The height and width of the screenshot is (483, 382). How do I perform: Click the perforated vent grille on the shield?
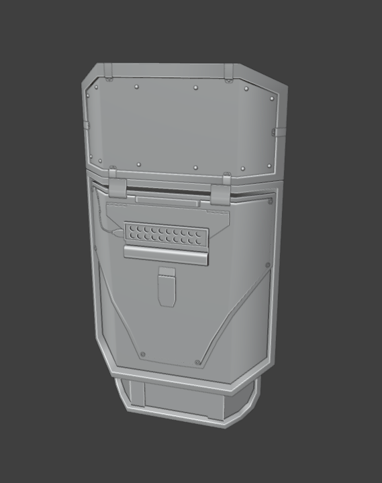click(x=166, y=235)
